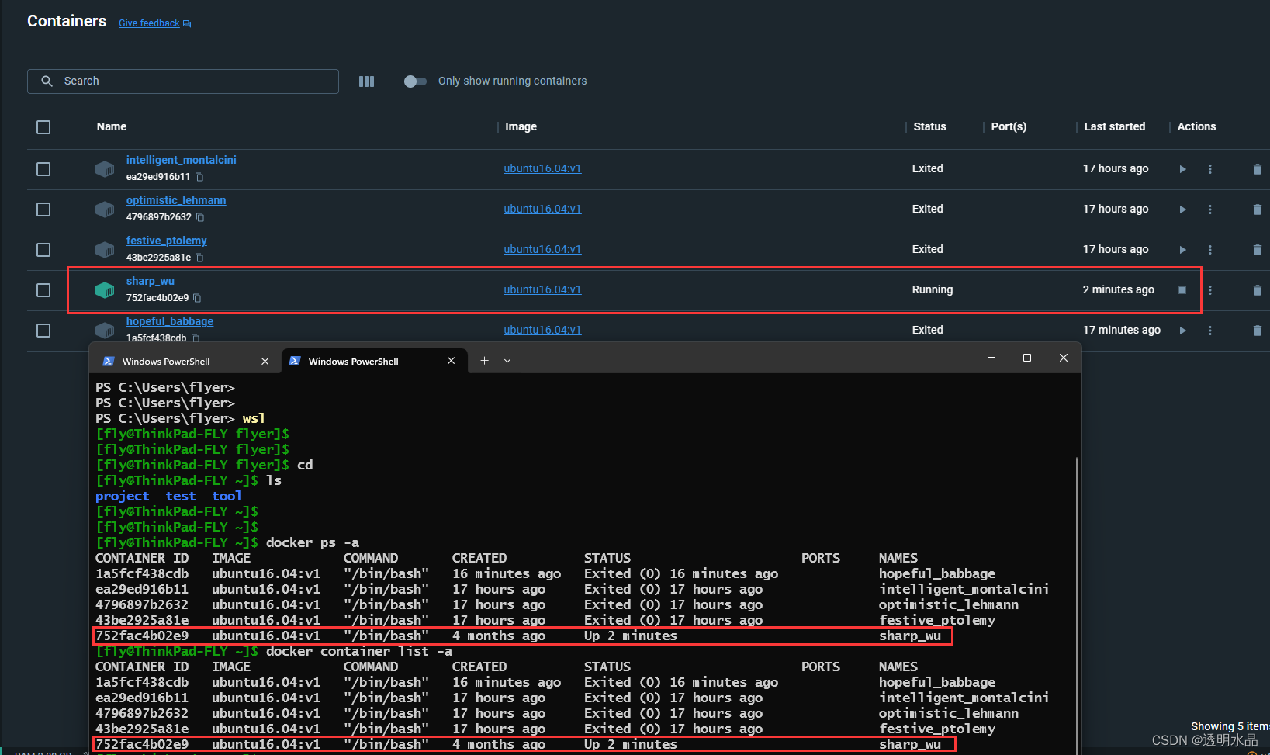This screenshot has height=755, width=1270.
Task: Copy container ID 752fac4b02e9
Action: click(x=197, y=298)
